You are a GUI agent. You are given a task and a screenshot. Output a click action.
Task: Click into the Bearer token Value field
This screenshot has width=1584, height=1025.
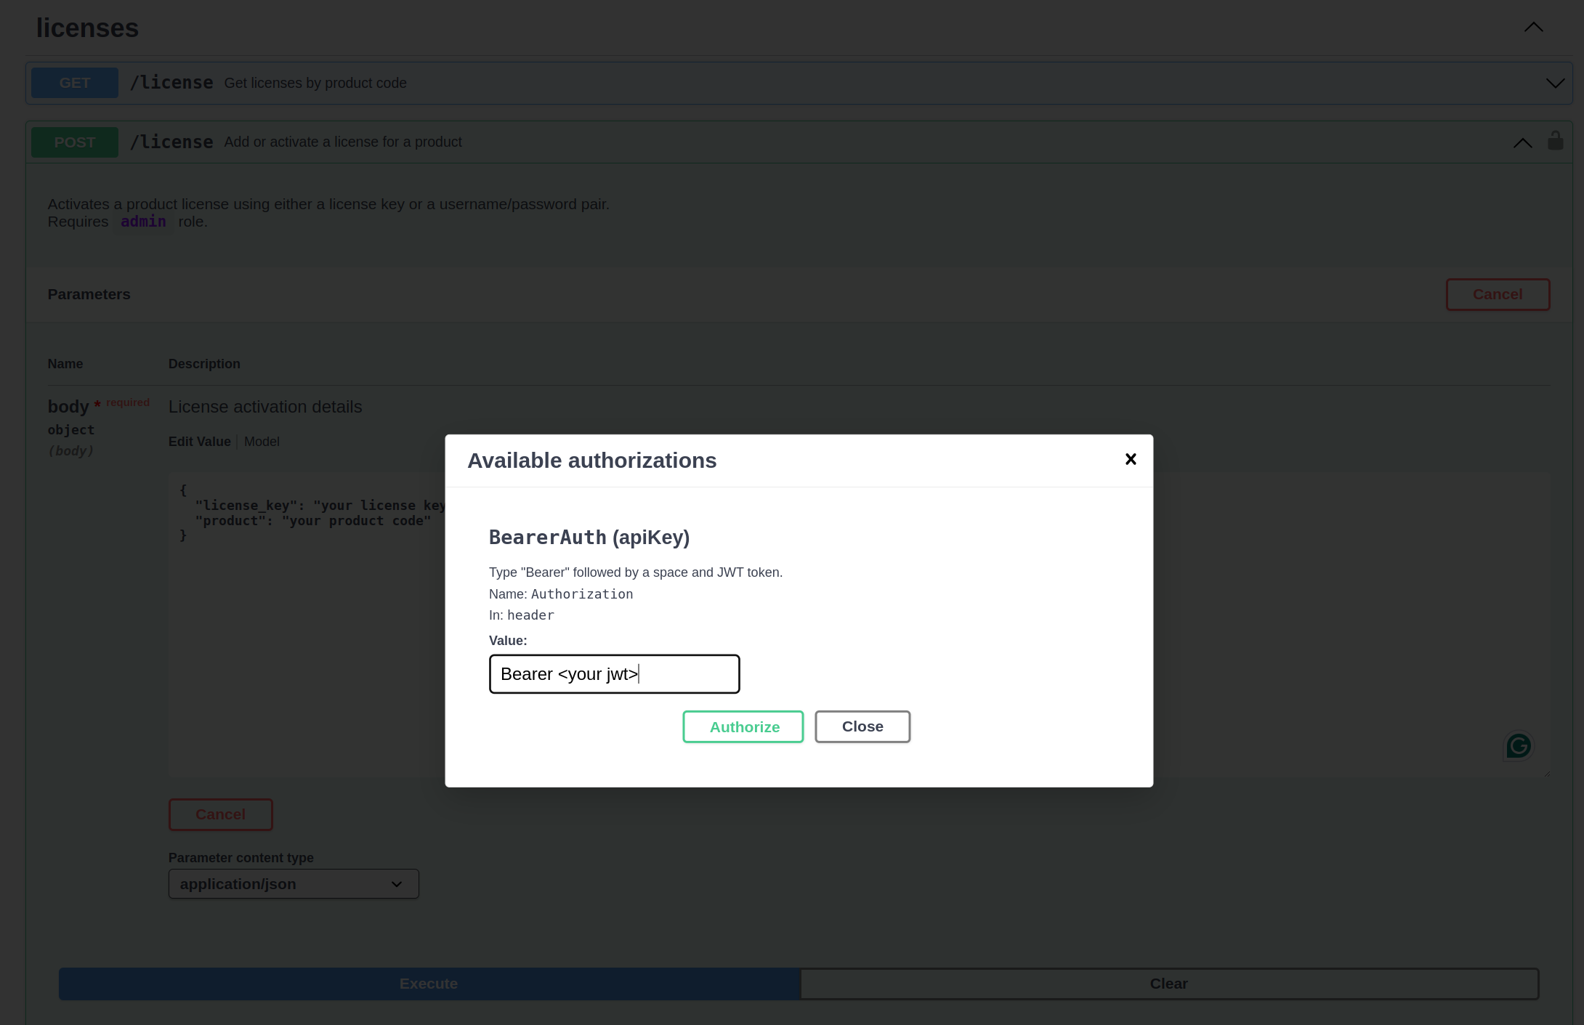pyautogui.click(x=614, y=674)
